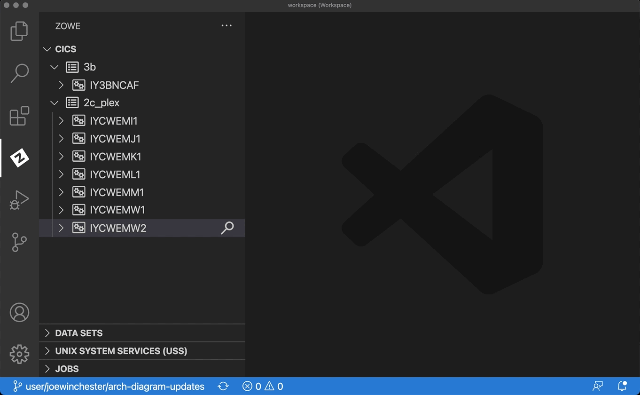Open the Source Control view

[19, 242]
